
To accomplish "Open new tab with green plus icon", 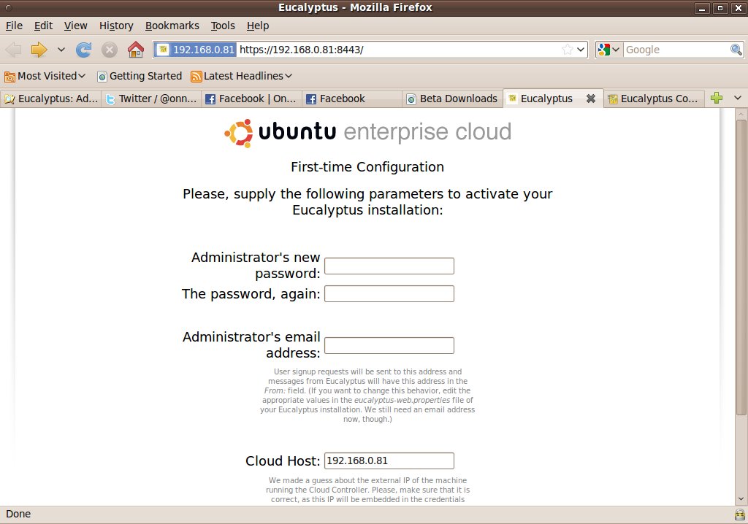I will pyautogui.click(x=716, y=99).
